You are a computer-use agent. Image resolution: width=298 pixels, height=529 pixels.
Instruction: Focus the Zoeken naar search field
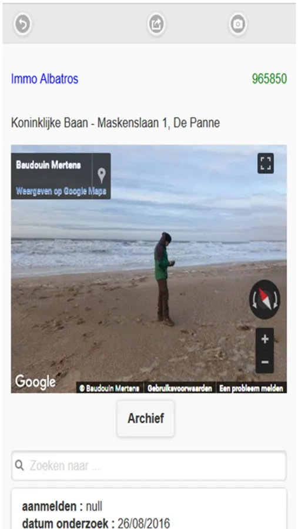[149, 466]
